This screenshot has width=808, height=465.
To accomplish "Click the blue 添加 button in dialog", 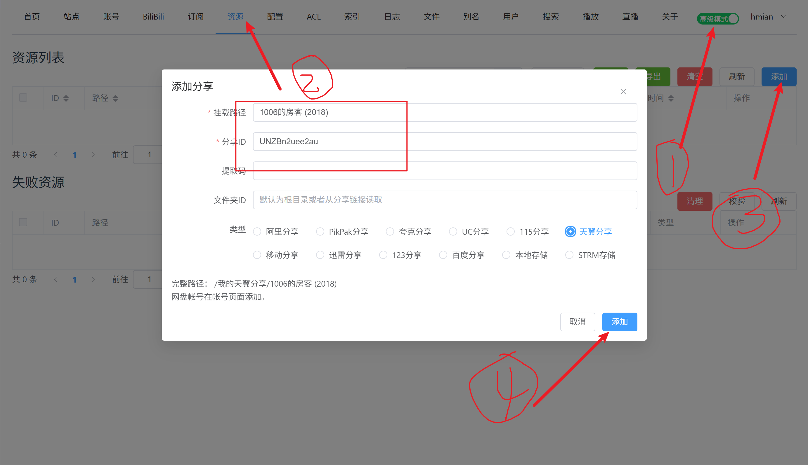I will [619, 322].
